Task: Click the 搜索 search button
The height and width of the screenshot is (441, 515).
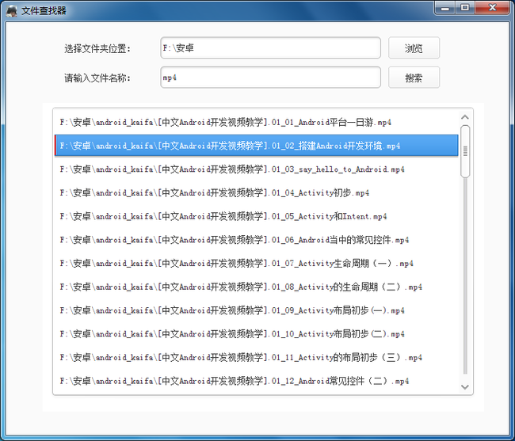Action: pos(414,78)
